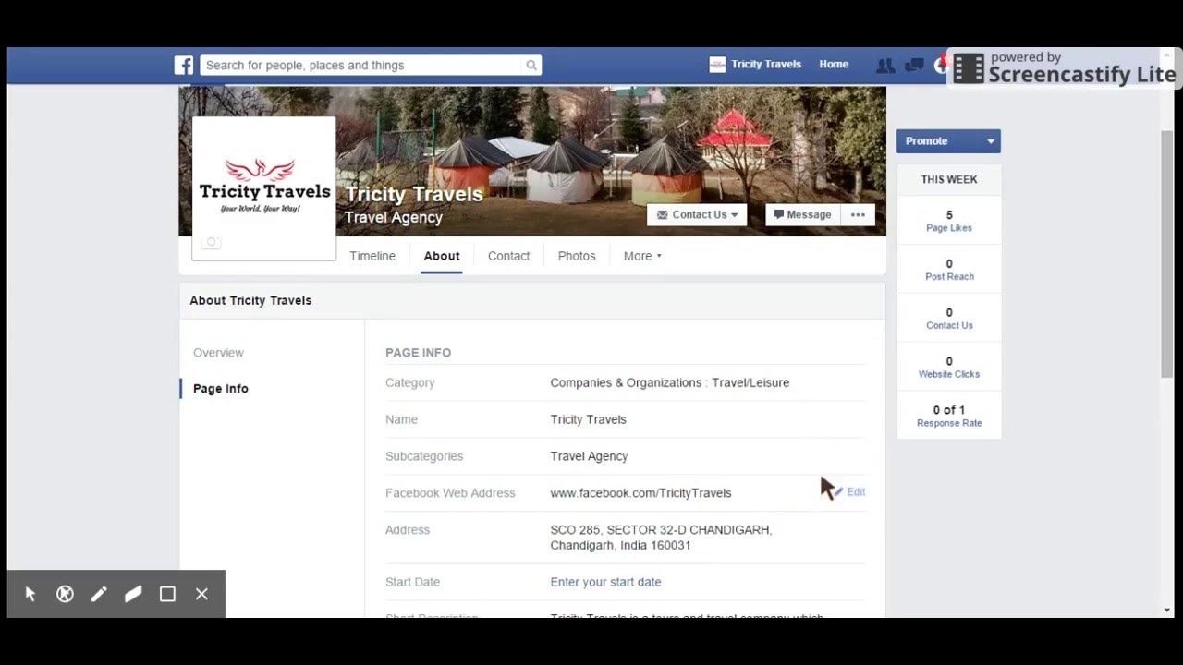Open the Page Likes stat link

tap(949, 228)
